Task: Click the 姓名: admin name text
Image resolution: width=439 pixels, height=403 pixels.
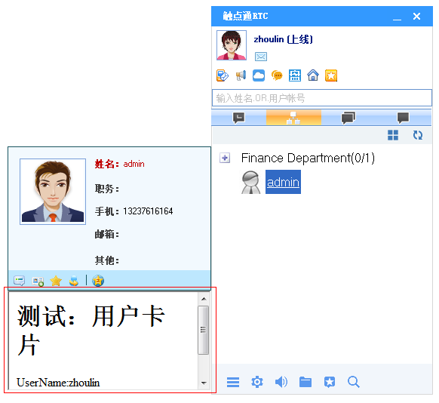Action: [119, 164]
